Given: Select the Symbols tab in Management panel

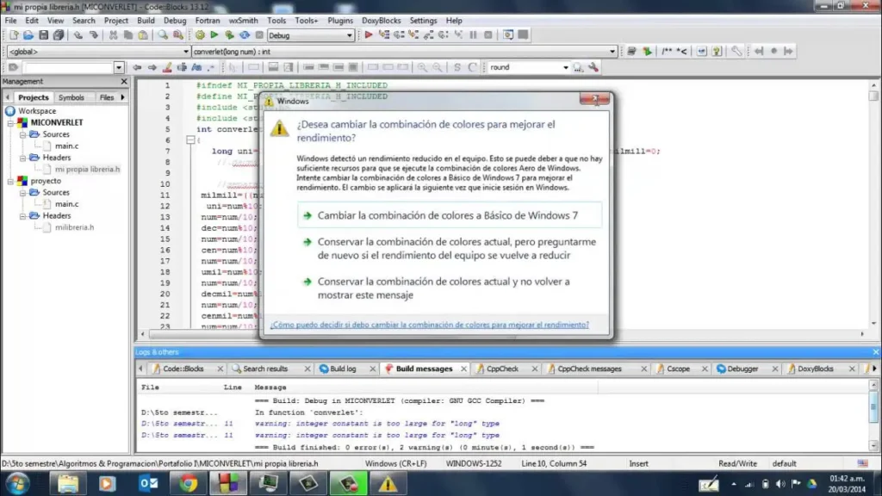Looking at the screenshot, I should tap(71, 97).
